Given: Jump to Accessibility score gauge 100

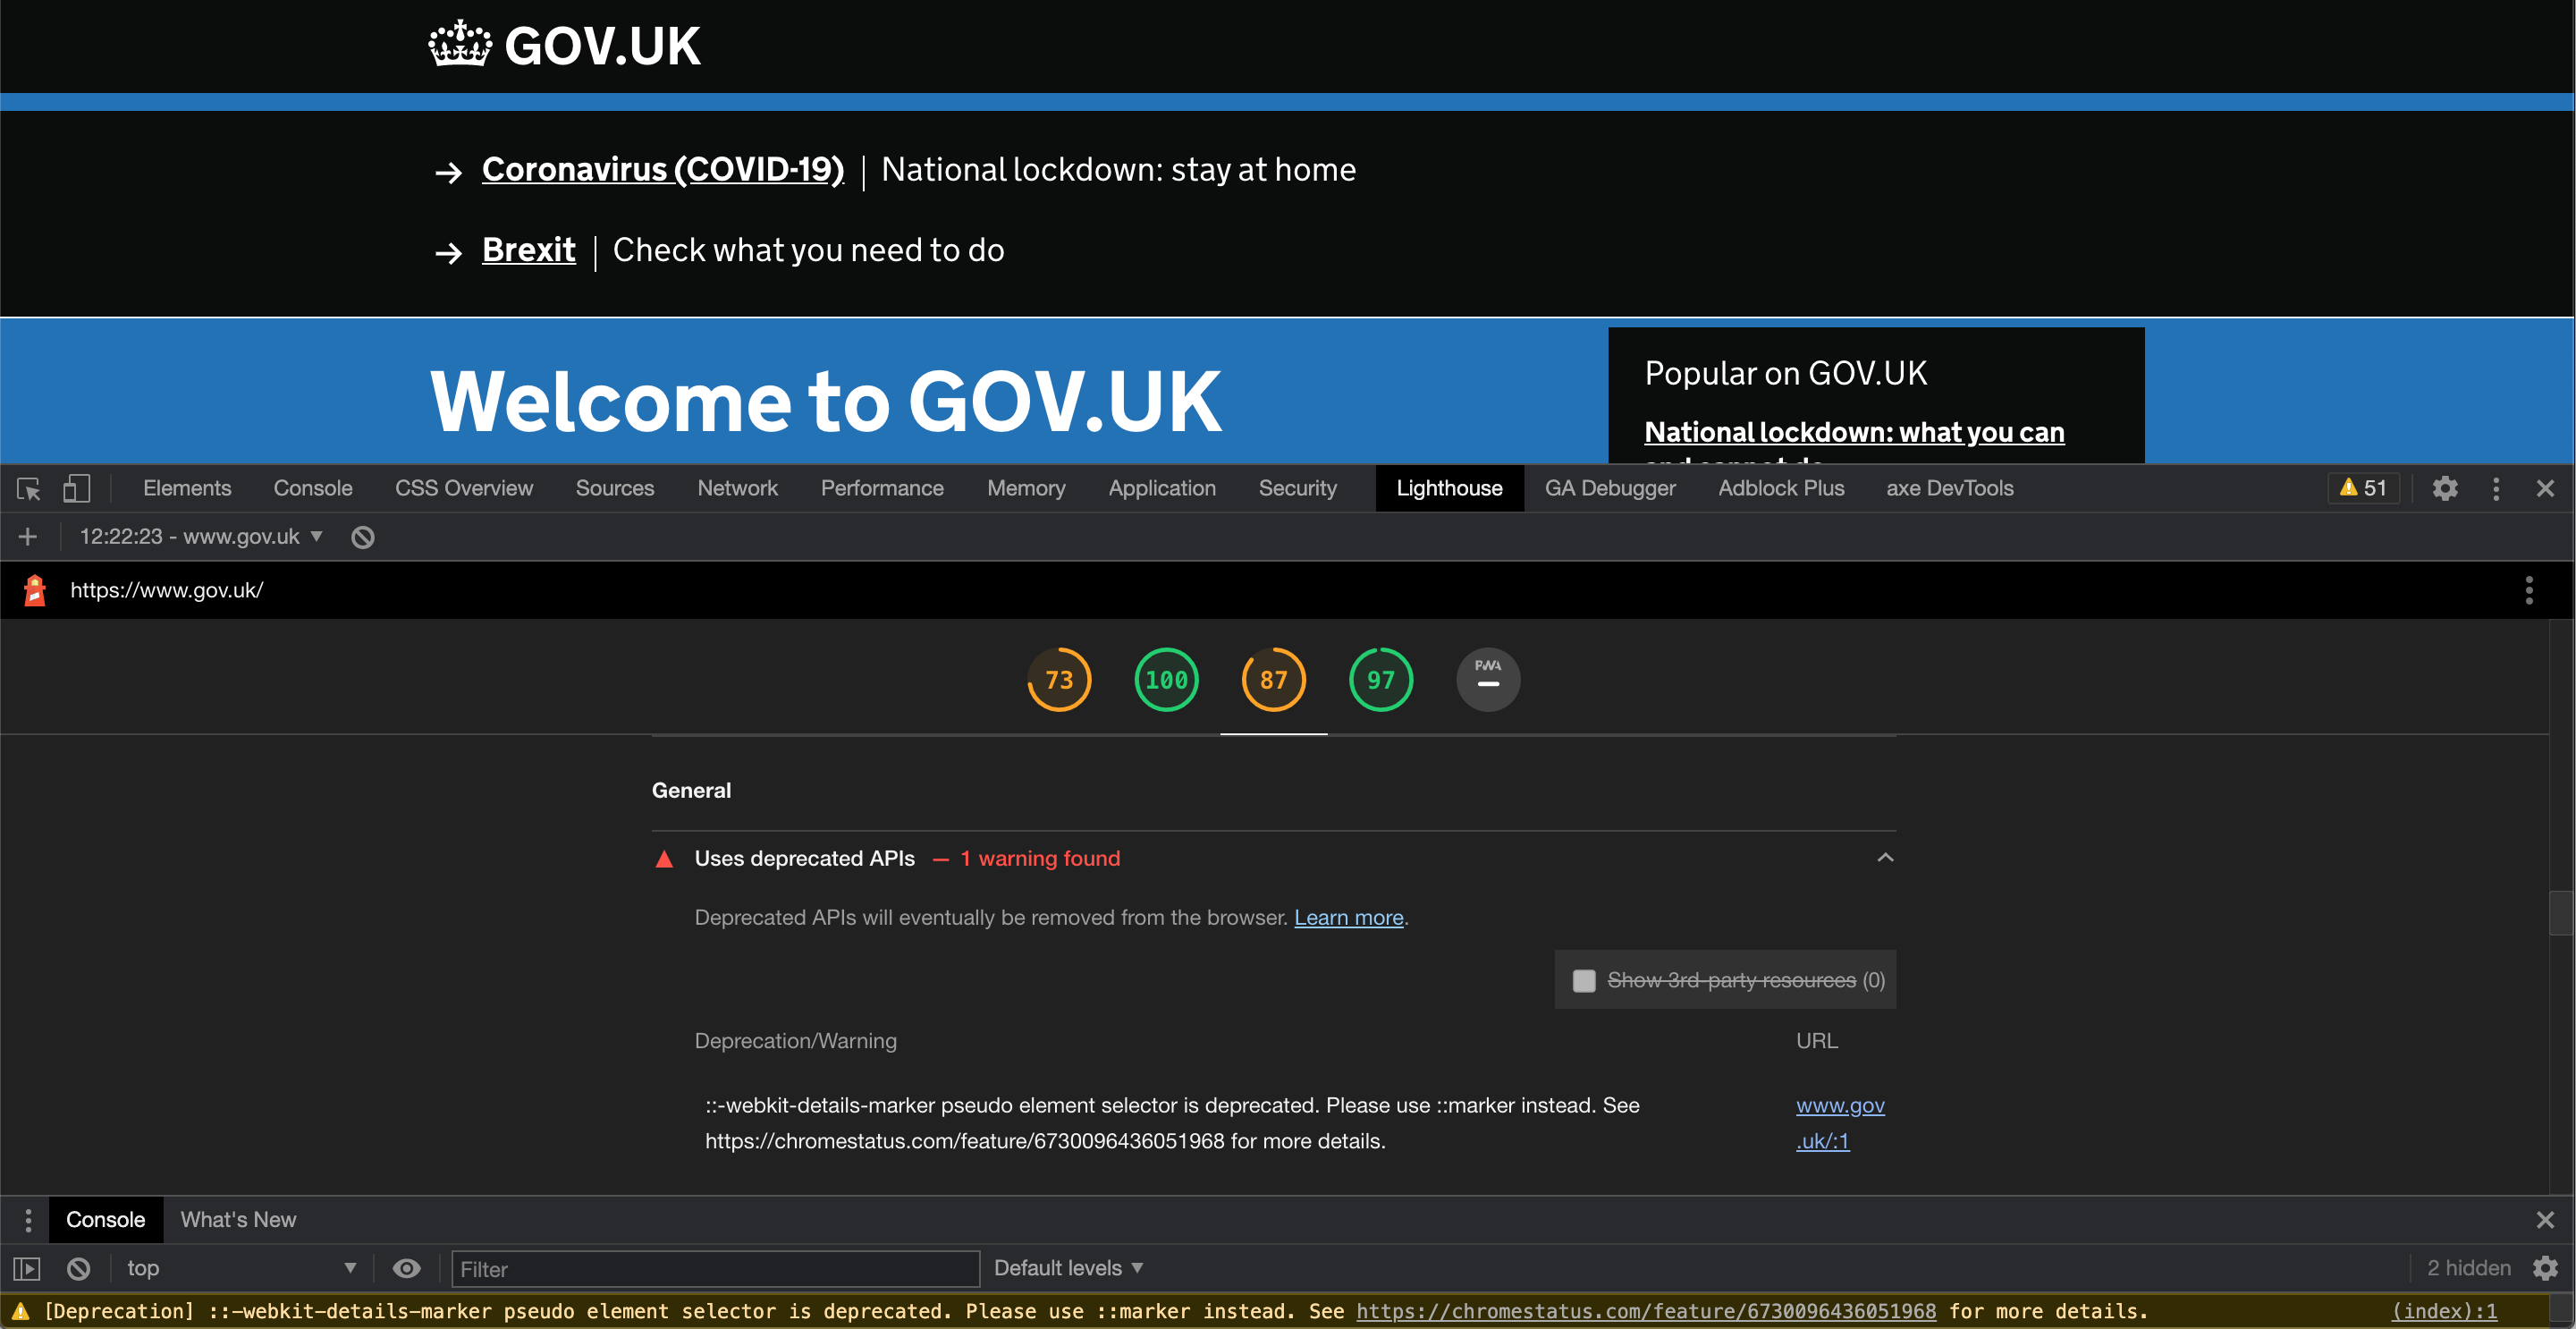Looking at the screenshot, I should pyautogui.click(x=1166, y=680).
